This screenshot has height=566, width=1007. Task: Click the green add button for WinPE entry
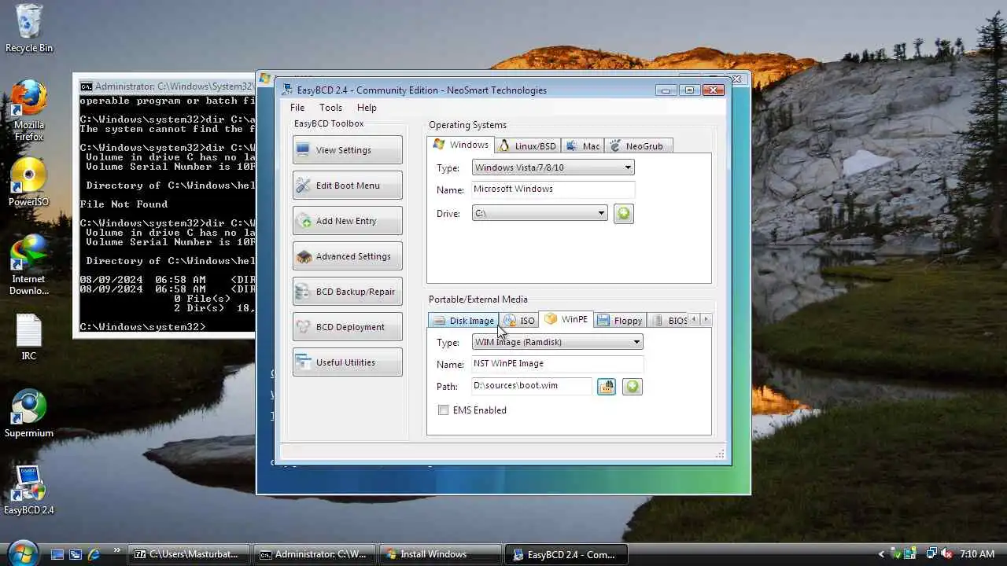(x=633, y=386)
